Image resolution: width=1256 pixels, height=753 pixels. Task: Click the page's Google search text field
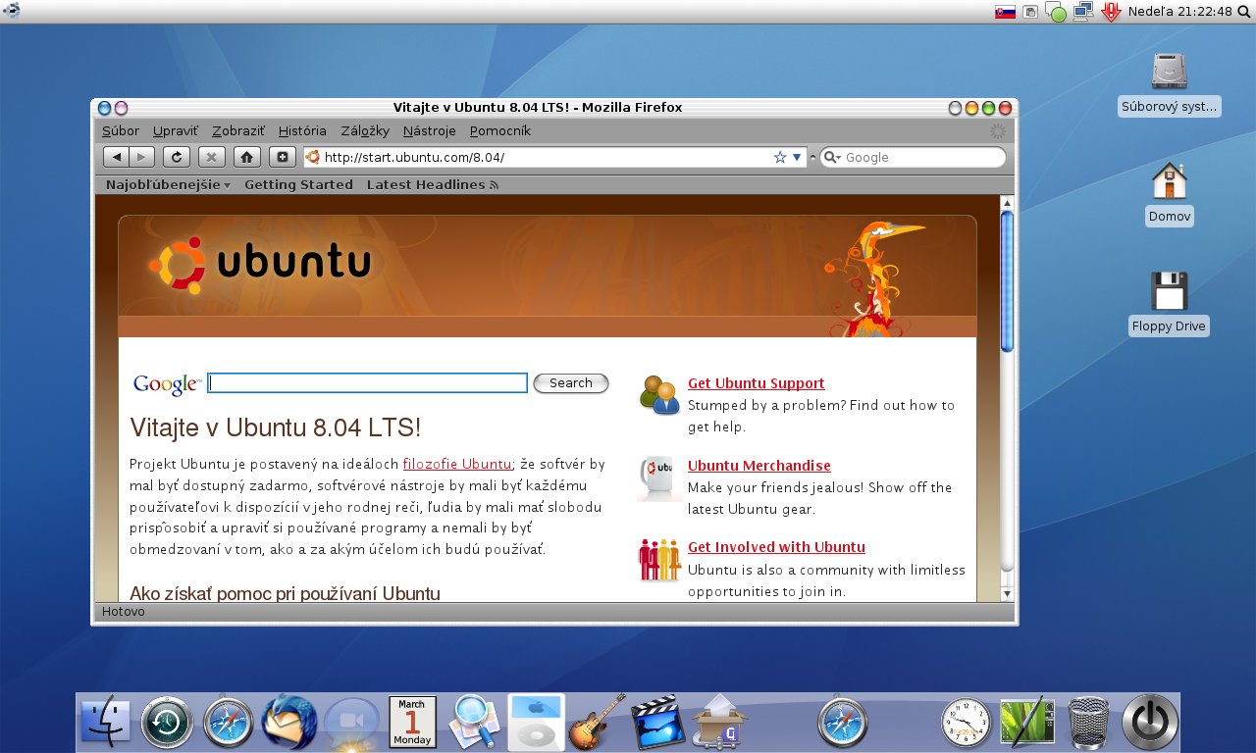(x=368, y=383)
